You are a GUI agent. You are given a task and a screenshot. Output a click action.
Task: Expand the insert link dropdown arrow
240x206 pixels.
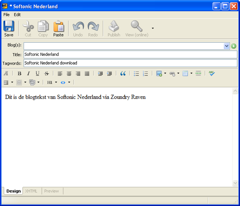pos(178,73)
